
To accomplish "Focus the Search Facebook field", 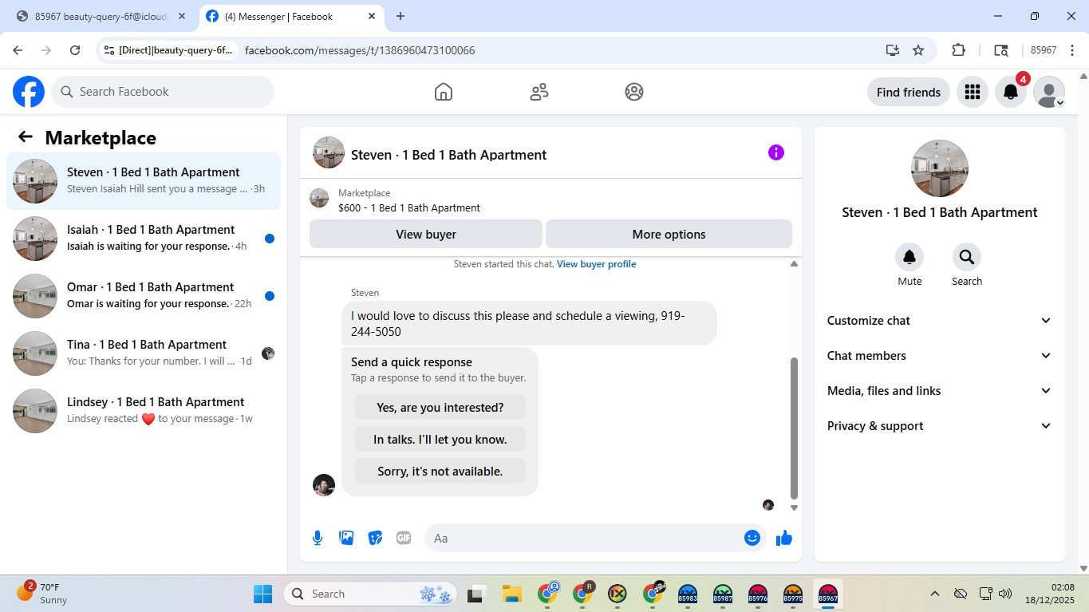I will 163,92.
